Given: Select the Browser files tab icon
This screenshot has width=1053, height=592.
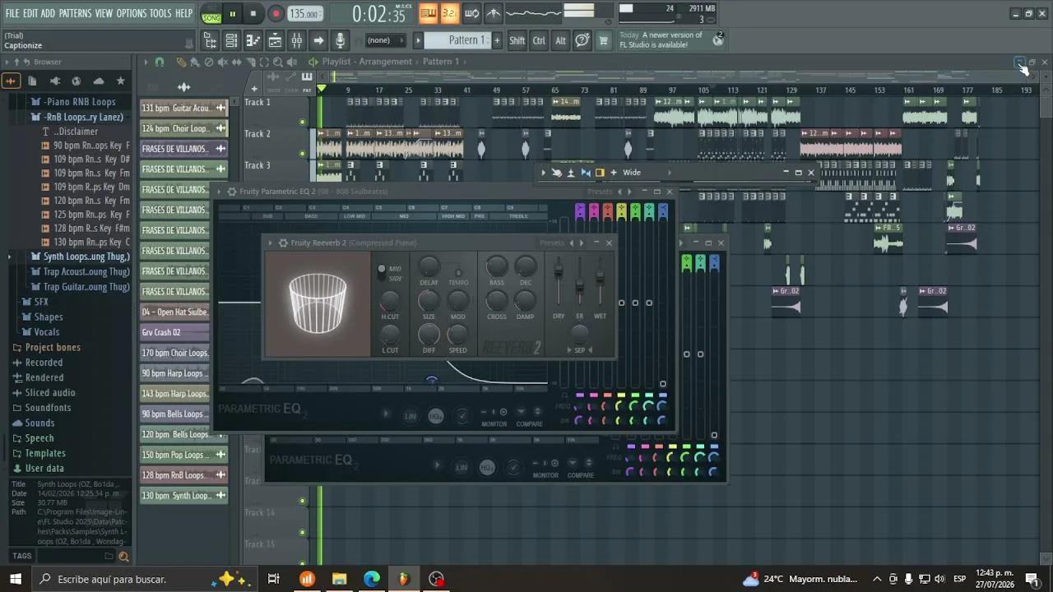Looking at the screenshot, I should coord(32,81).
